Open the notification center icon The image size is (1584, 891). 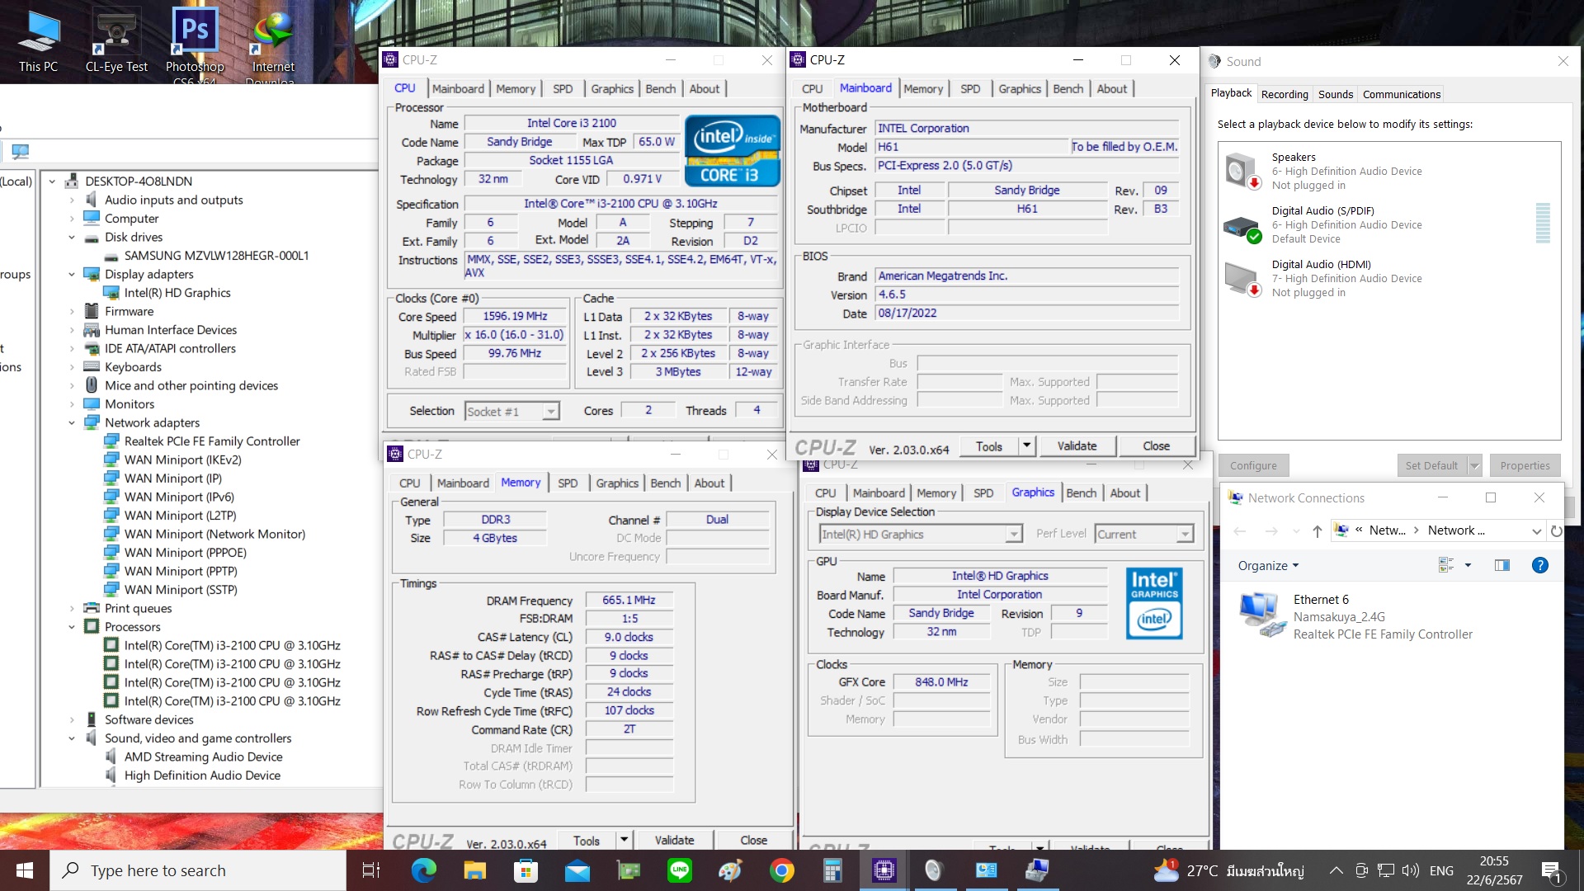(1551, 870)
